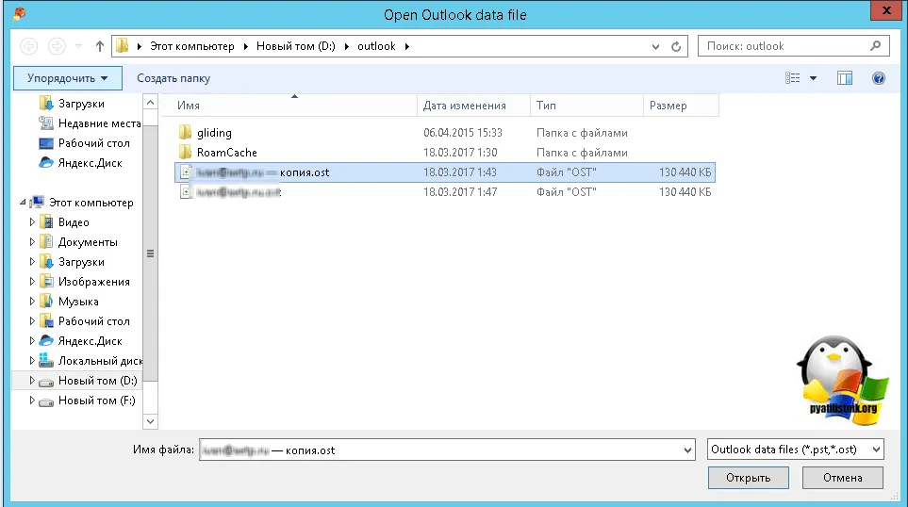Toggle the preview pane icon
The image size is (908, 507).
tap(845, 77)
